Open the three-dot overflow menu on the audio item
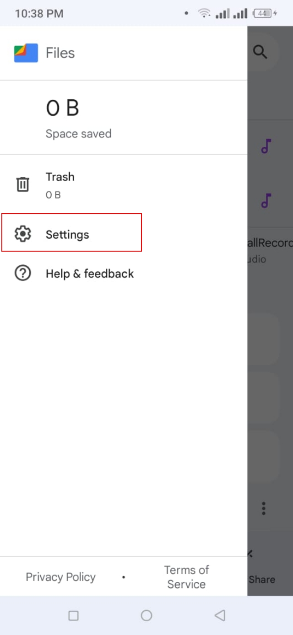The width and height of the screenshot is (293, 635). tap(263, 508)
